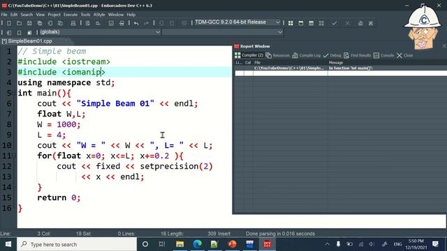This screenshot has height=251, width=447.
Task: Open Microsoft Edge from the taskbar
Action: pos(197,244)
